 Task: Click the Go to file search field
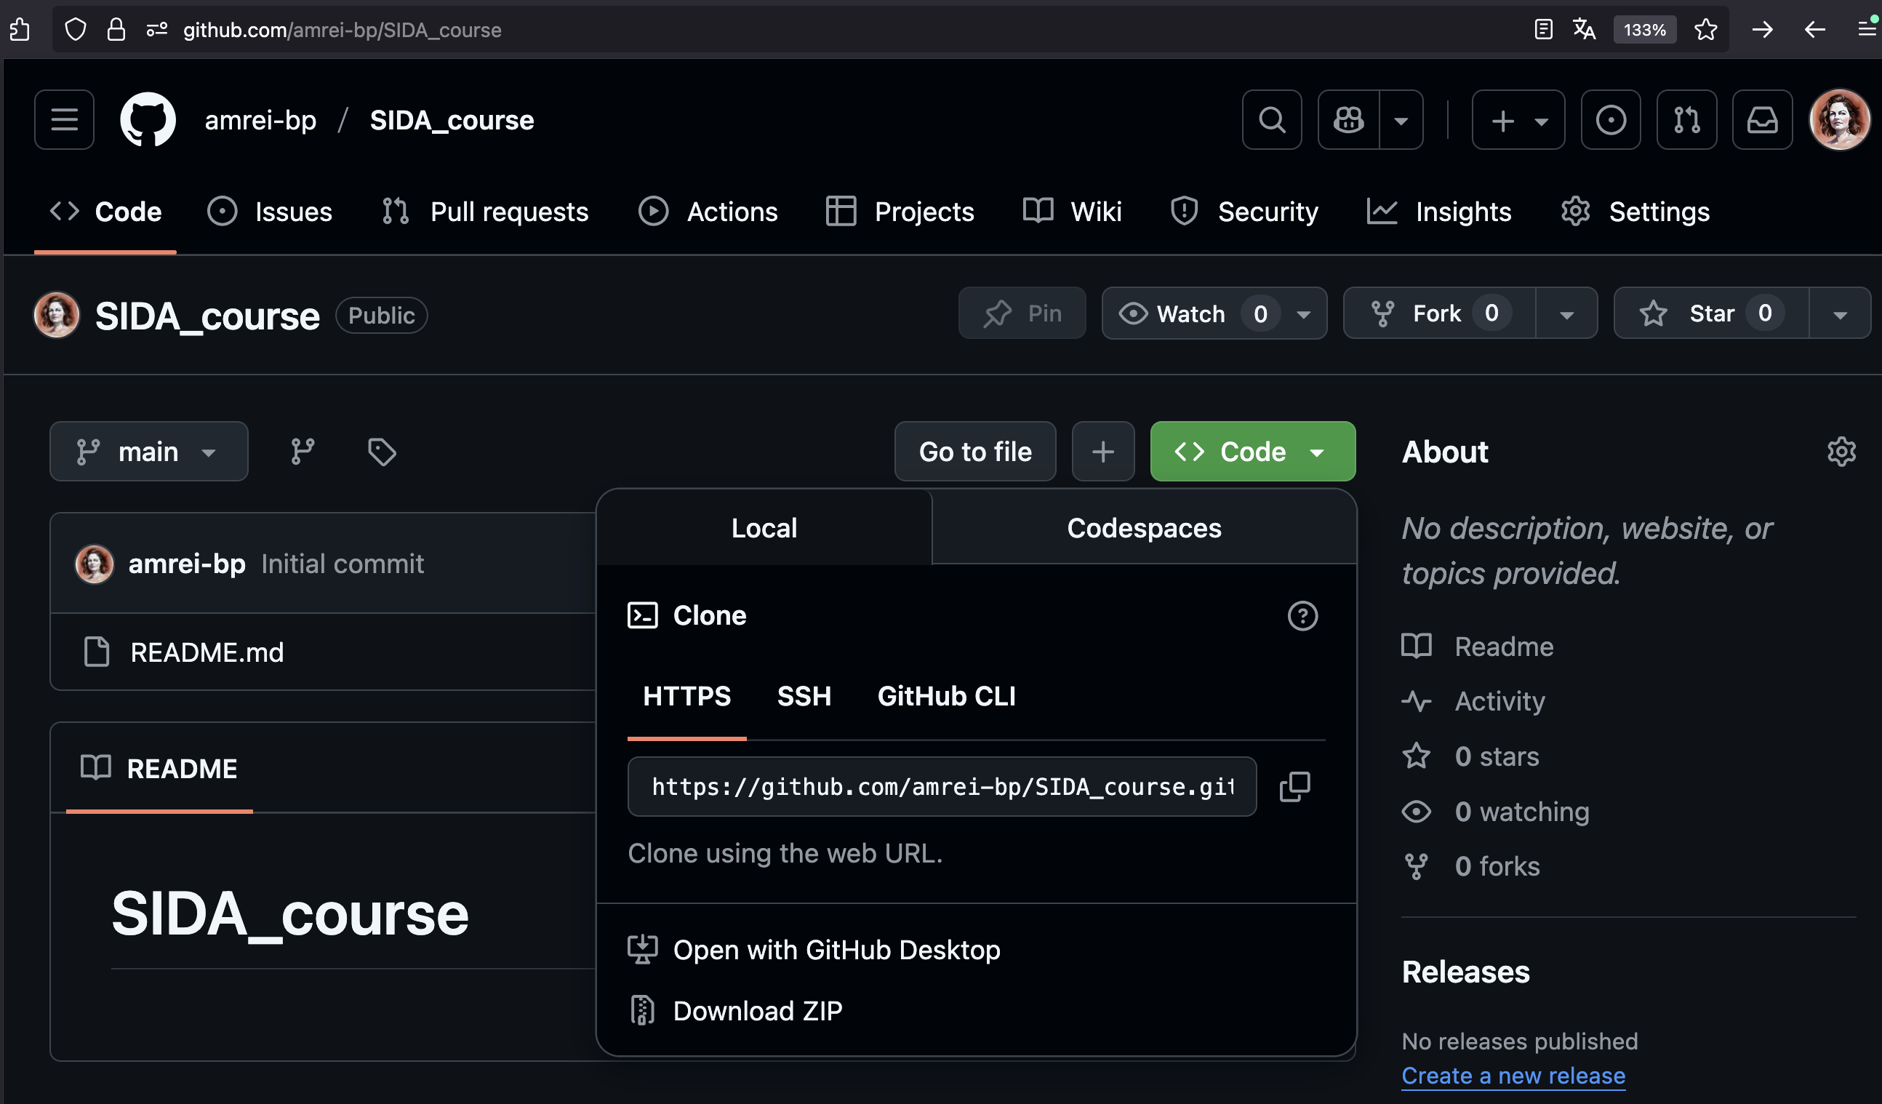[x=975, y=451]
